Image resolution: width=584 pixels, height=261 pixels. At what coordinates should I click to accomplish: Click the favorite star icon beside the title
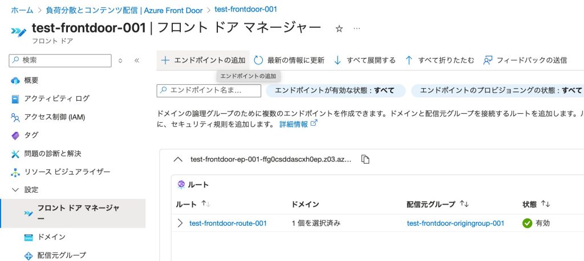pos(339,28)
